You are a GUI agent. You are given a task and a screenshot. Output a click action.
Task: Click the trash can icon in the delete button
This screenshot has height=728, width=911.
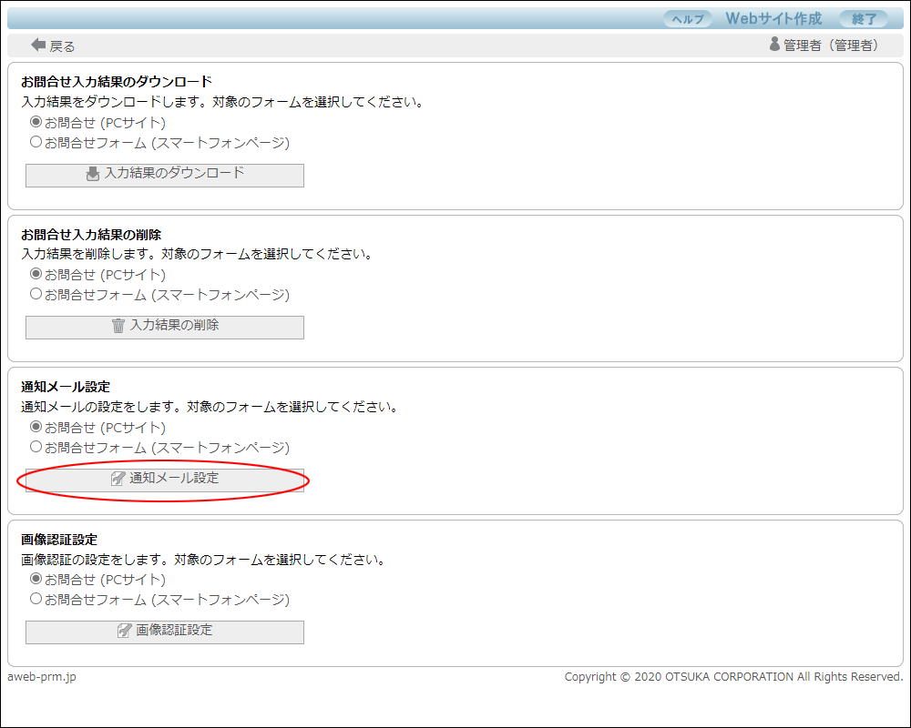pyautogui.click(x=118, y=326)
